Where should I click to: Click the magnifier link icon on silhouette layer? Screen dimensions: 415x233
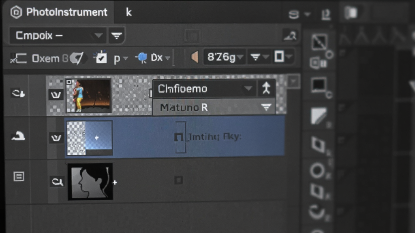coord(57,182)
